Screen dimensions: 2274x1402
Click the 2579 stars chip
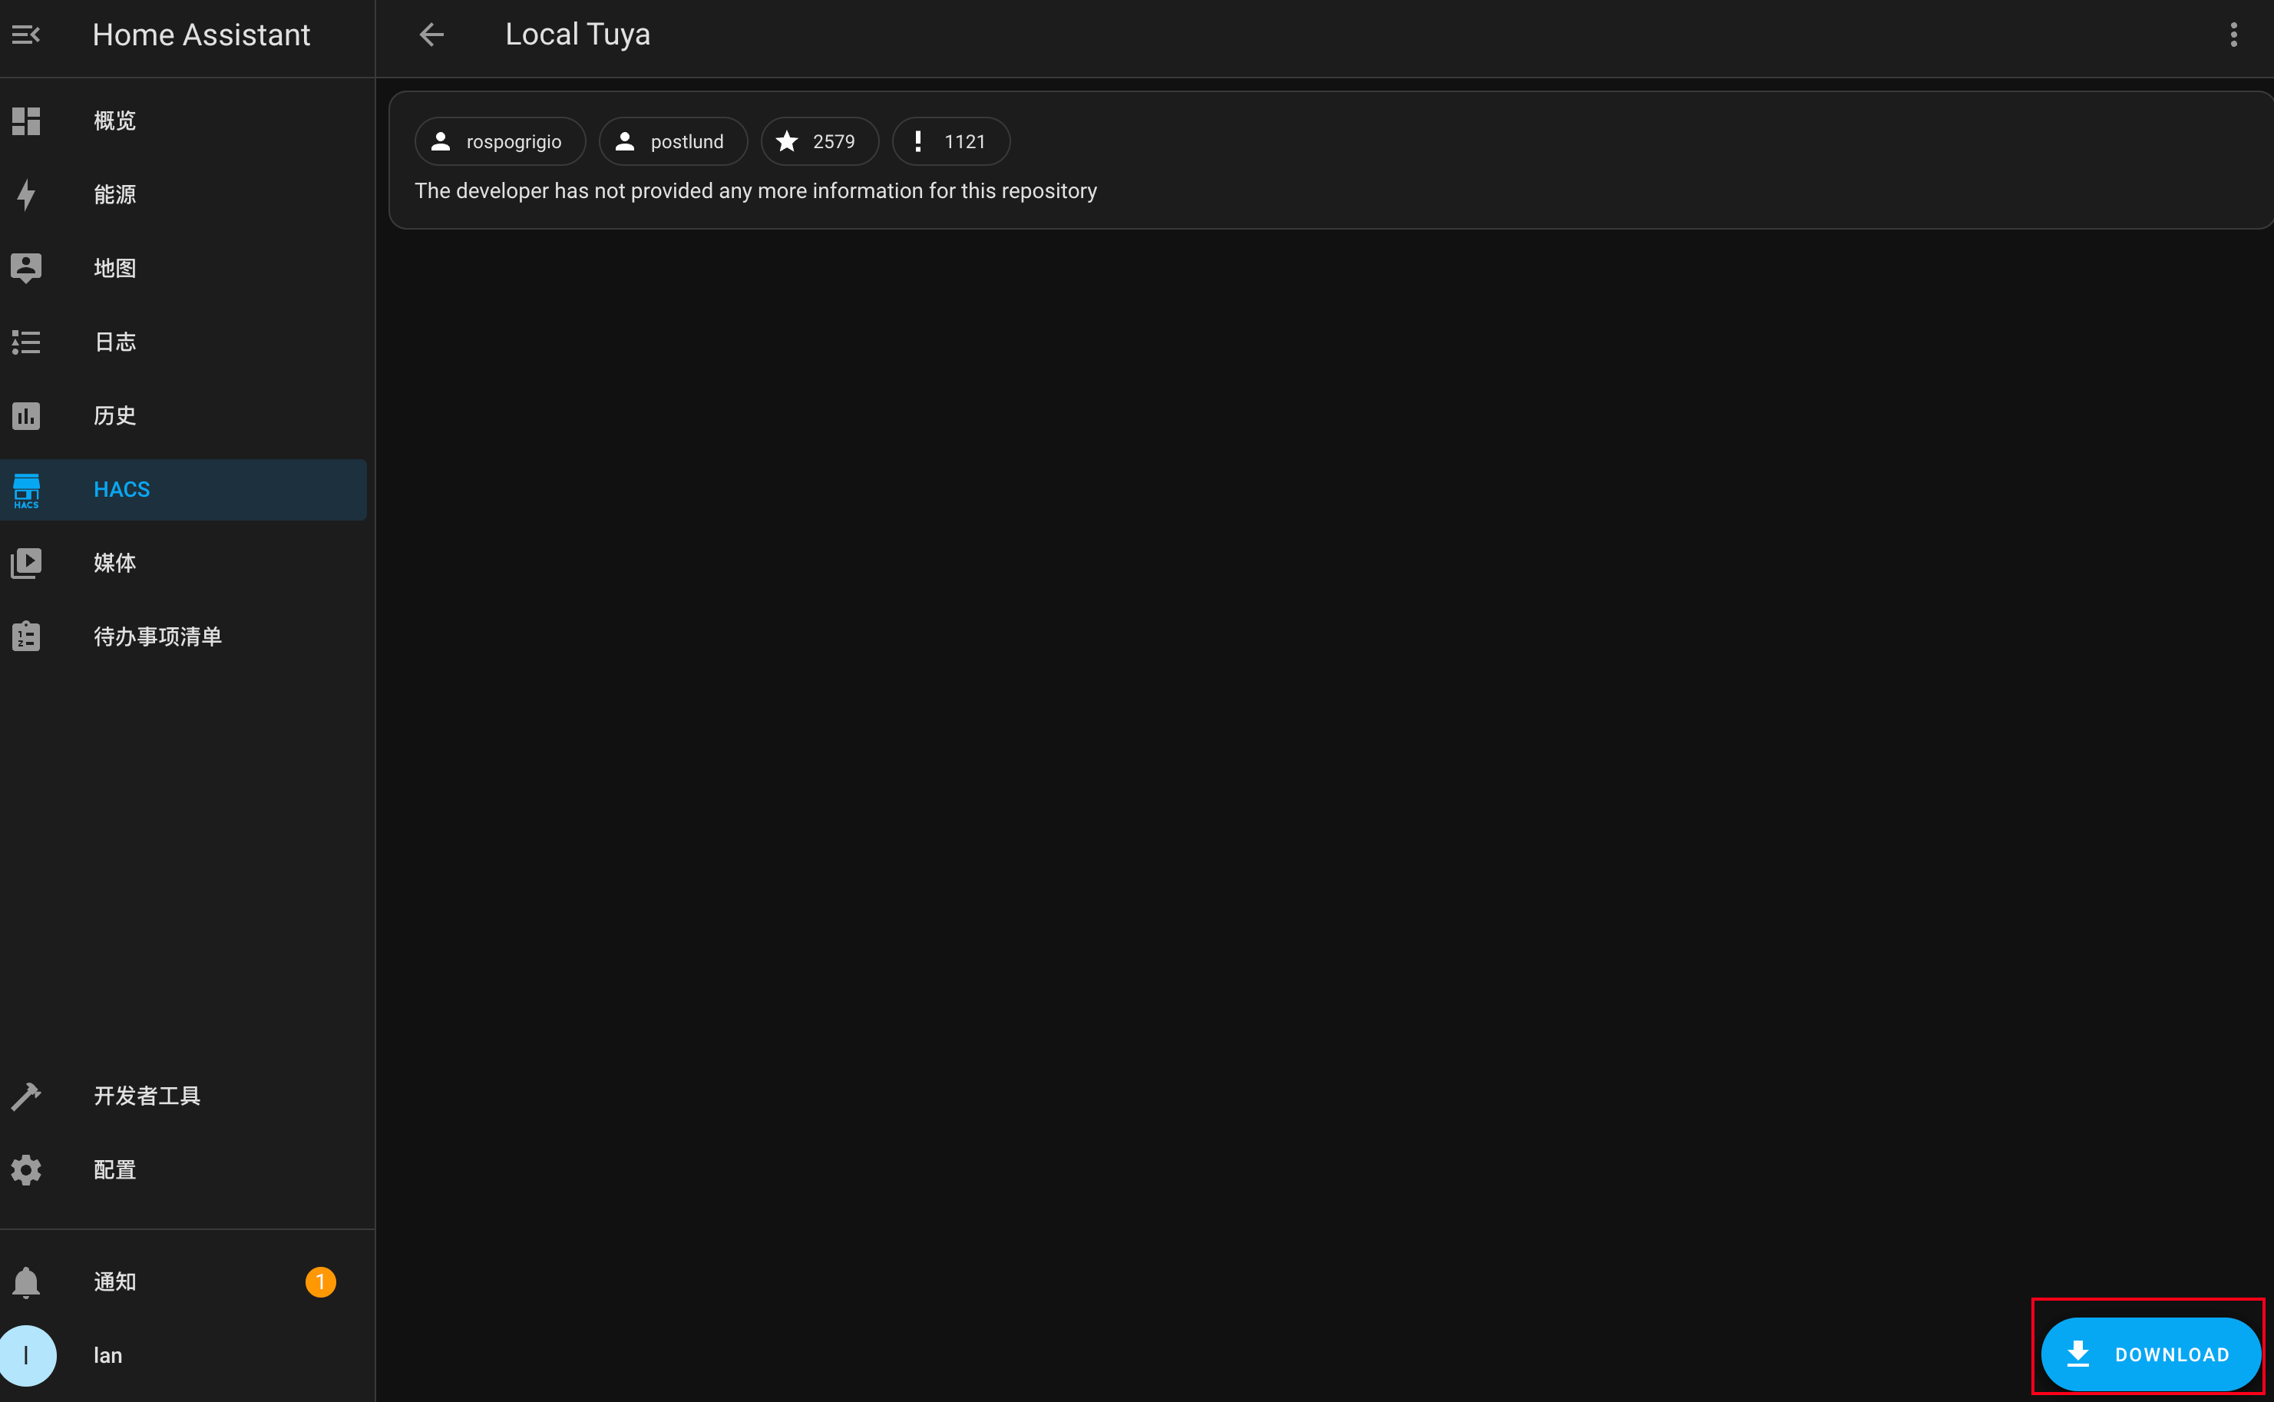point(819,141)
